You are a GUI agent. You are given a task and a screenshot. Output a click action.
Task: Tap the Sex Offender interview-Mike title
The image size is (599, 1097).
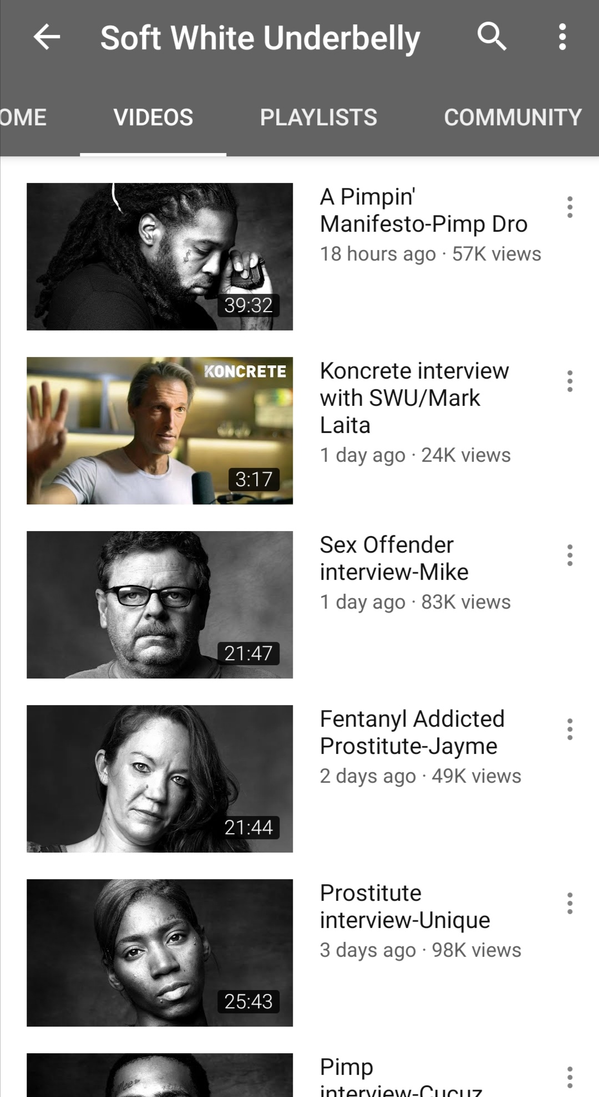point(394,558)
